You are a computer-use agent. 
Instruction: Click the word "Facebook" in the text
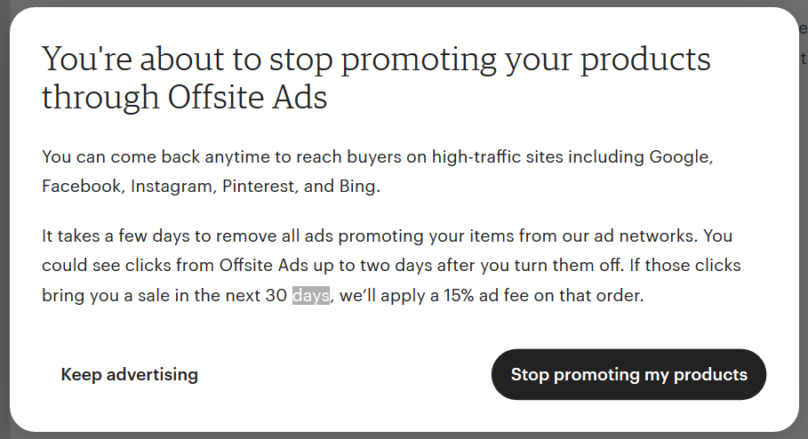click(82, 186)
